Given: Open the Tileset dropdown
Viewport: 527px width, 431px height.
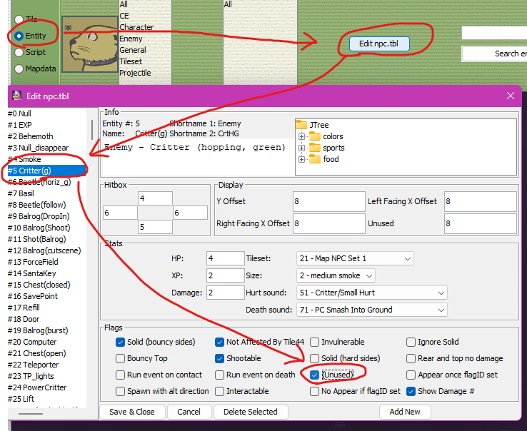Looking at the screenshot, I should point(355,258).
